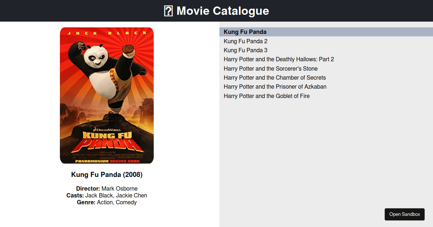Click the cast name Jack Black

(99, 195)
